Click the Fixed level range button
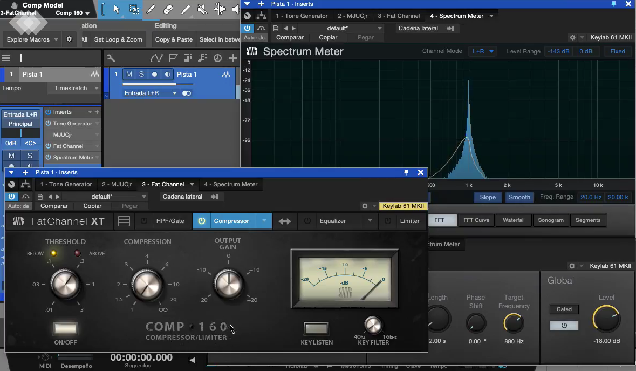 (x=617, y=51)
